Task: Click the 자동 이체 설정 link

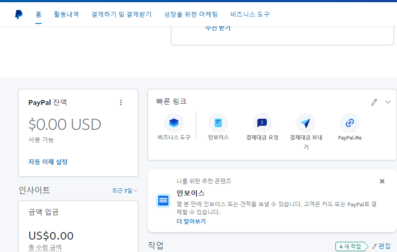Action: (48, 162)
